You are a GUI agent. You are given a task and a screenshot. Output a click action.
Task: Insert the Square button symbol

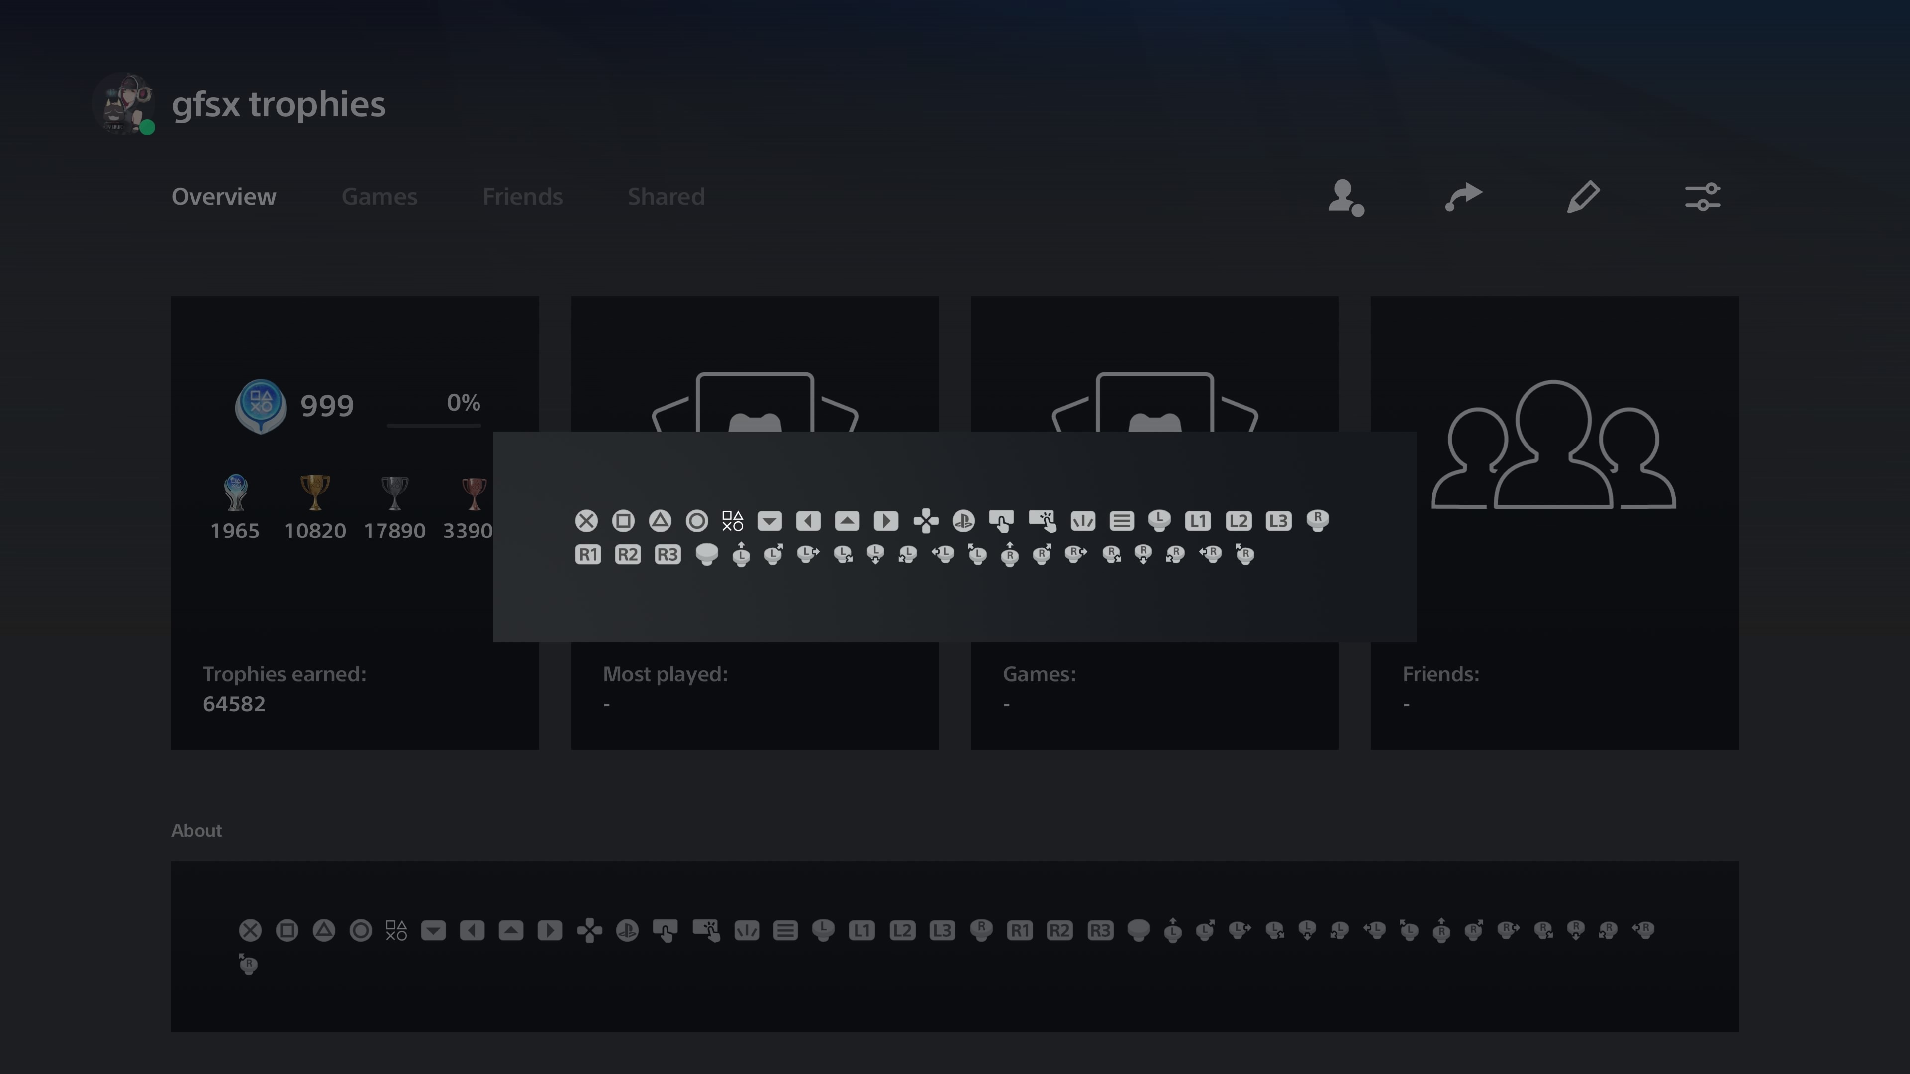(624, 520)
